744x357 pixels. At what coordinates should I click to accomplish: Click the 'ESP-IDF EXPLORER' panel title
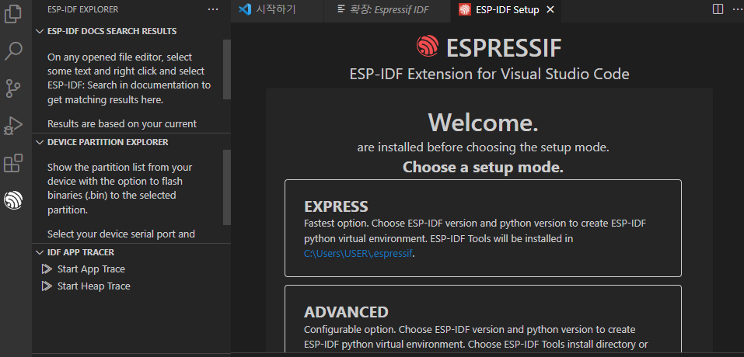click(x=83, y=9)
